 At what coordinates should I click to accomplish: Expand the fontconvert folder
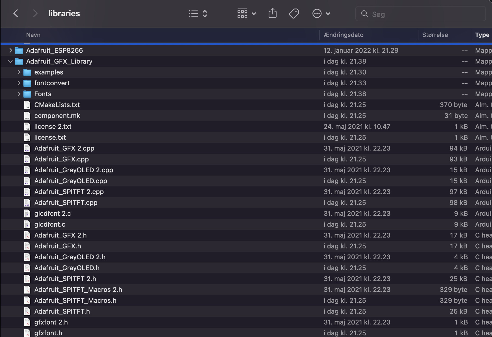point(19,83)
